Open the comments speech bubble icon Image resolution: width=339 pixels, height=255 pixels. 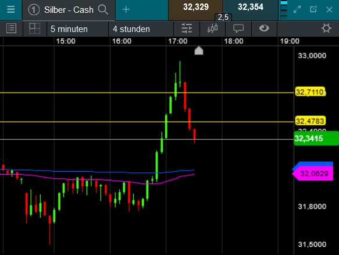pyautogui.click(x=238, y=29)
